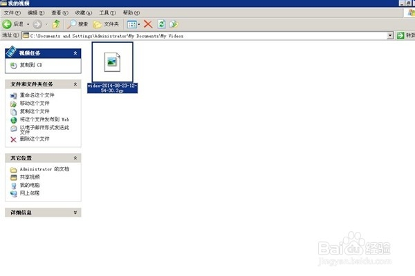Click the grayed Forward arrow button
Viewport: 415px width, 276px height.
[x=37, y=24]
